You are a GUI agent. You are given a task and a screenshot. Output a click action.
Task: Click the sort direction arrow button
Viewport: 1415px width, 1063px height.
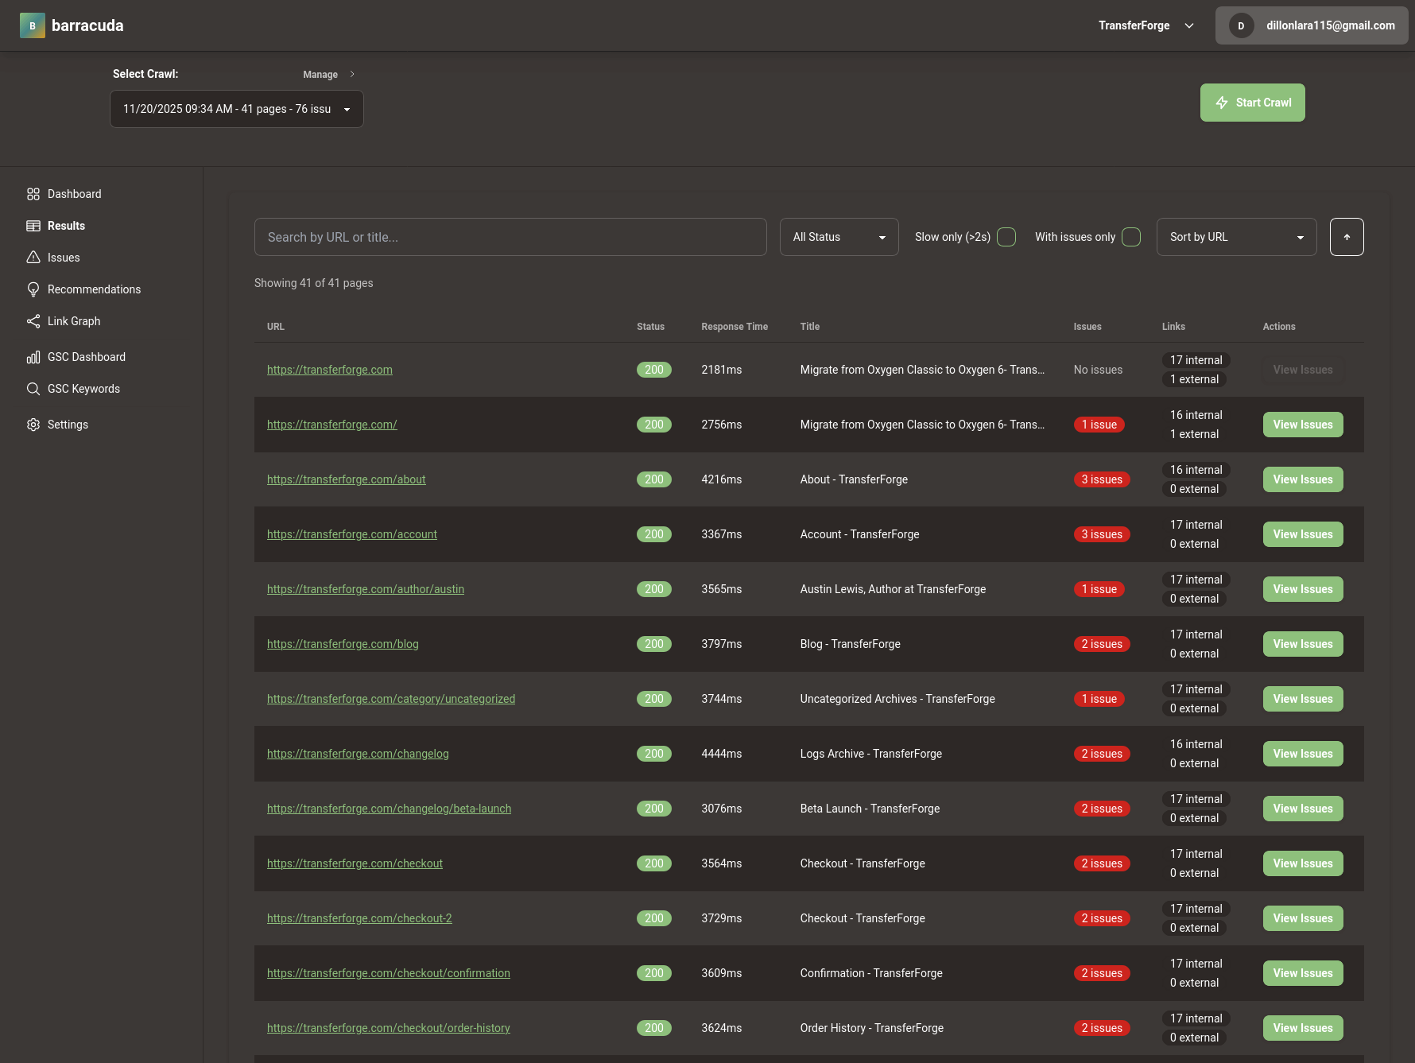coord(1347,236)
